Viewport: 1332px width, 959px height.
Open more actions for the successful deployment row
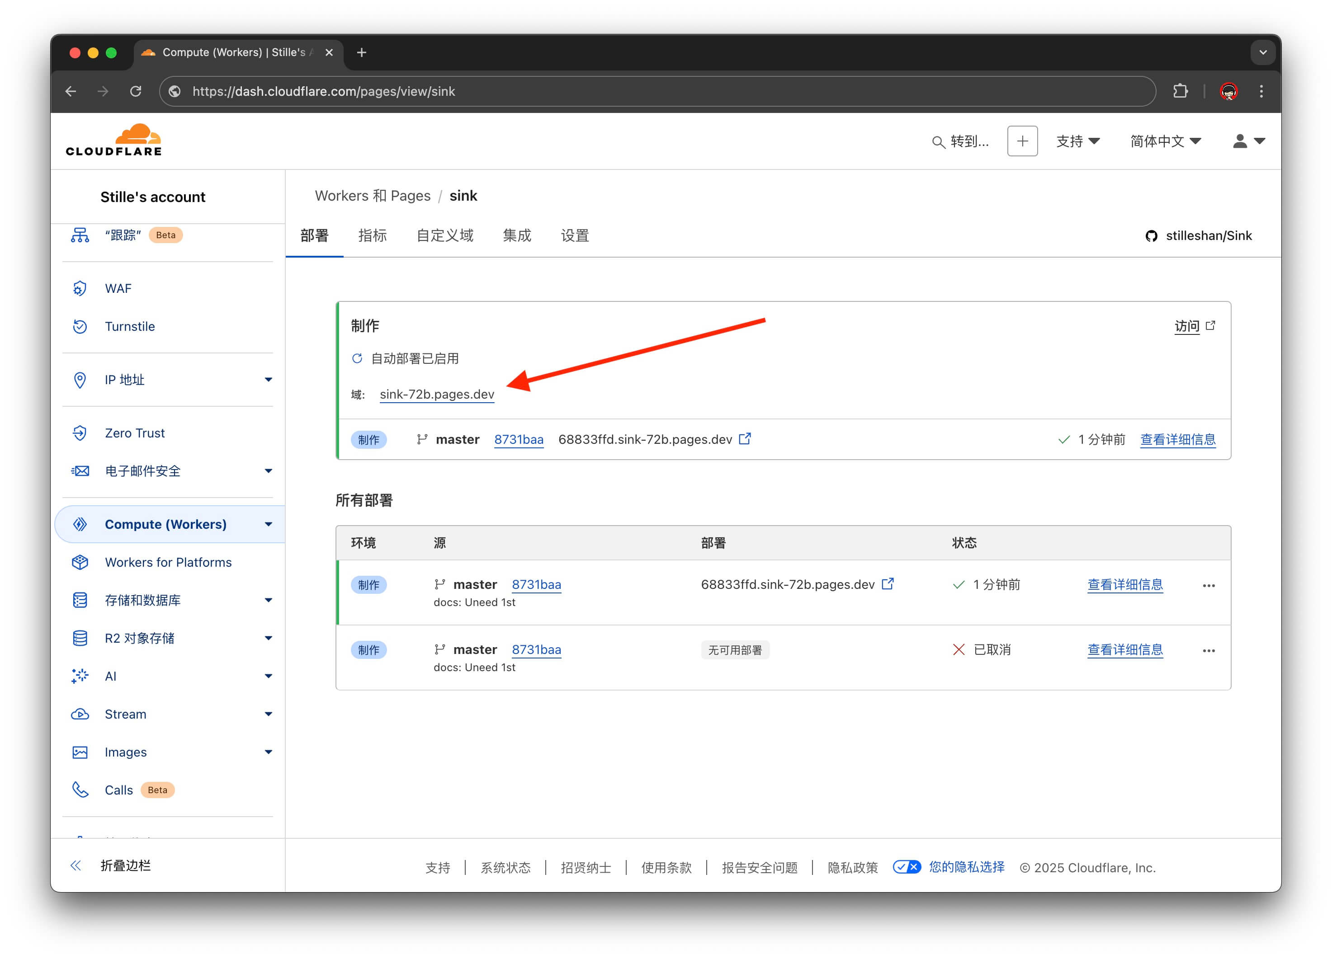pos(1209,585)
